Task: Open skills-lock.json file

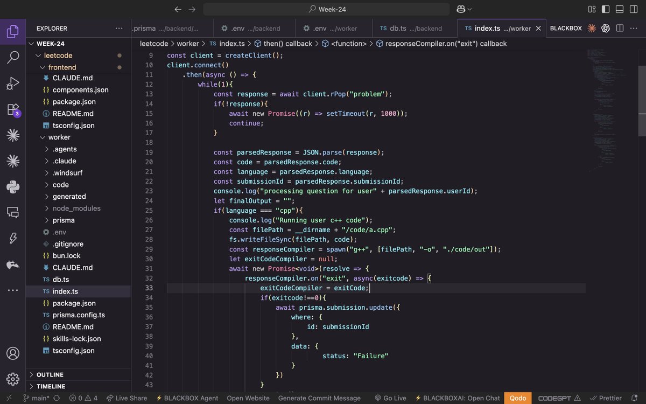Action: [79, 339]
